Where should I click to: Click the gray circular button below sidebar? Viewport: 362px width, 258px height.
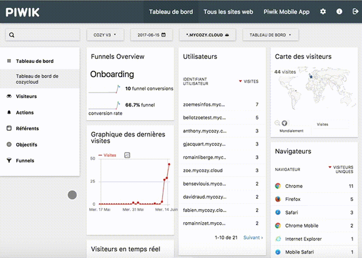(72, 195)
